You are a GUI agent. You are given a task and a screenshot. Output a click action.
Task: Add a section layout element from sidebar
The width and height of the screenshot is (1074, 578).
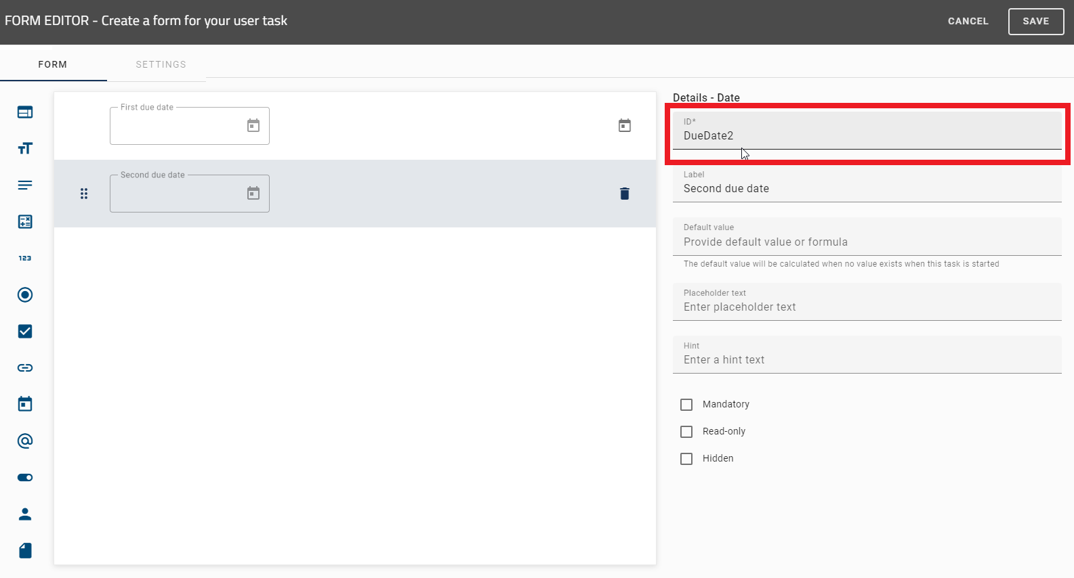pyautogui.click(x=25, y=112)
